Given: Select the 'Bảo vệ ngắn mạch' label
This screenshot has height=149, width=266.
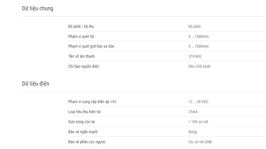Looking at the screenshot, I should coord(83,132).
